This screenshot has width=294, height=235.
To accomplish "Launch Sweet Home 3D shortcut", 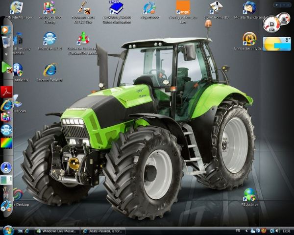I will pyautogui.click(x=216, y=10).
